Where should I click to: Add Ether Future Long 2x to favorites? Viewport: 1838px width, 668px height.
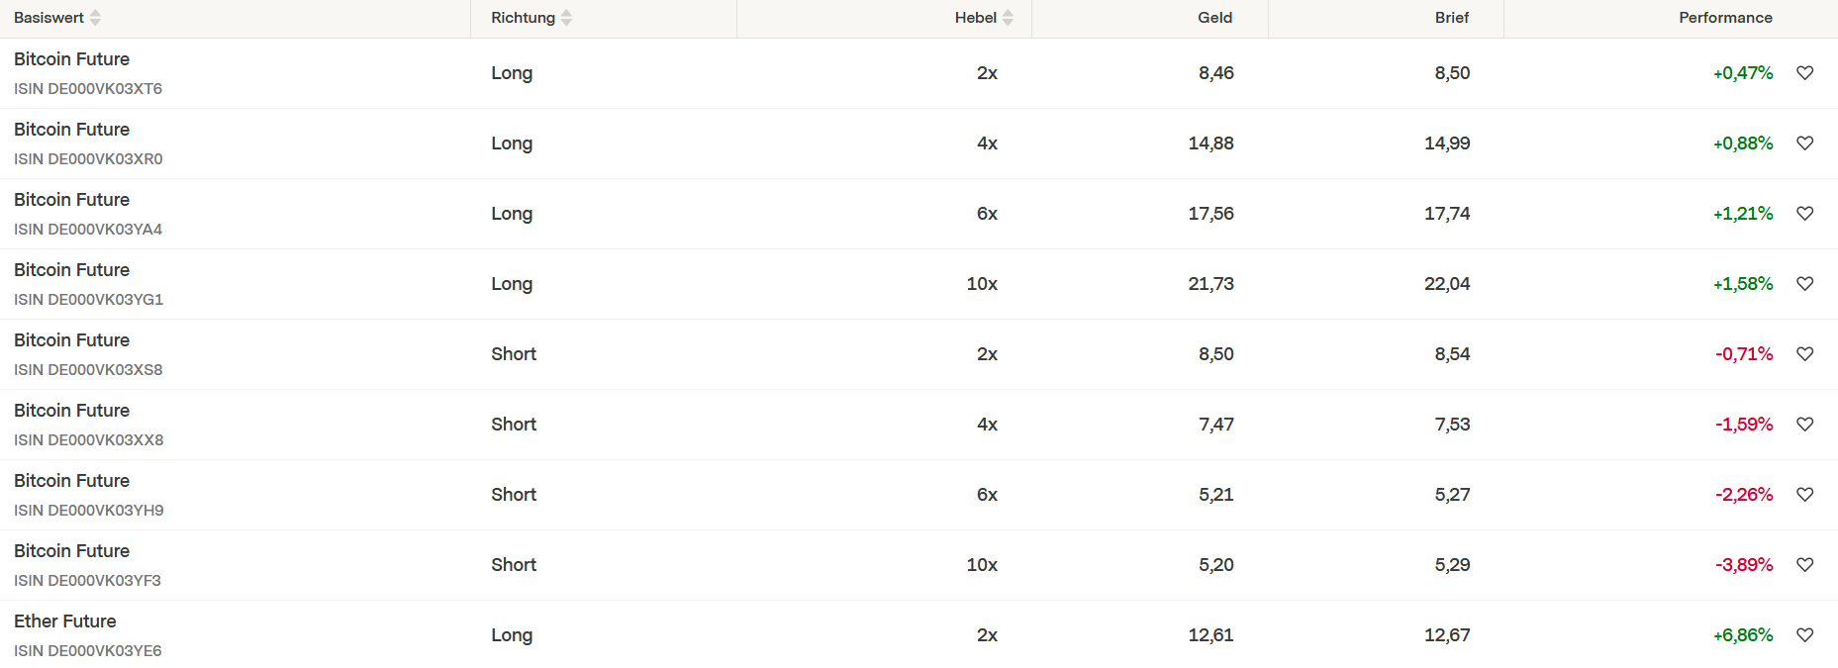[x=1804, y=635]
